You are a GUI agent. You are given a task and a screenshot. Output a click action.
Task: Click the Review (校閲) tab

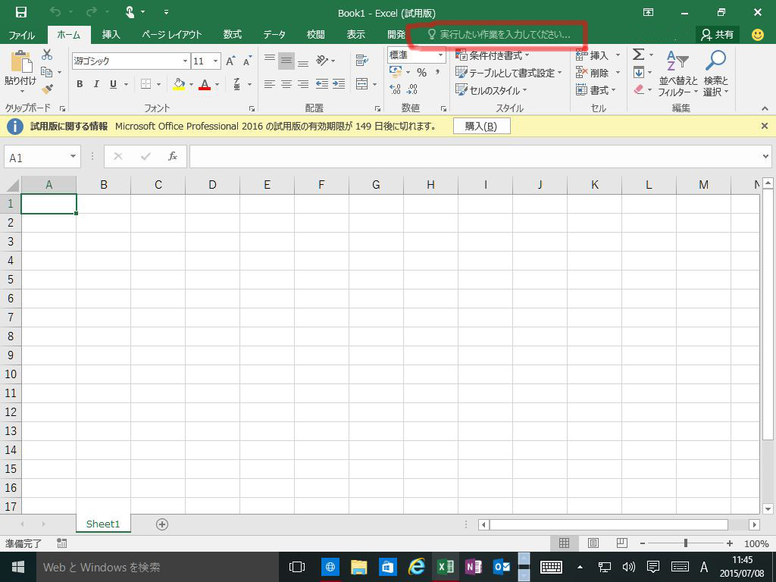(316, 35)
